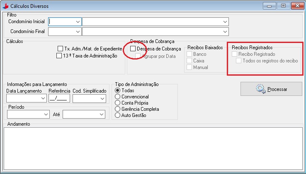Image resolution: width=306 pixels, height=174 pixels.
Task: Click the Referência input field
Action: 59,98
